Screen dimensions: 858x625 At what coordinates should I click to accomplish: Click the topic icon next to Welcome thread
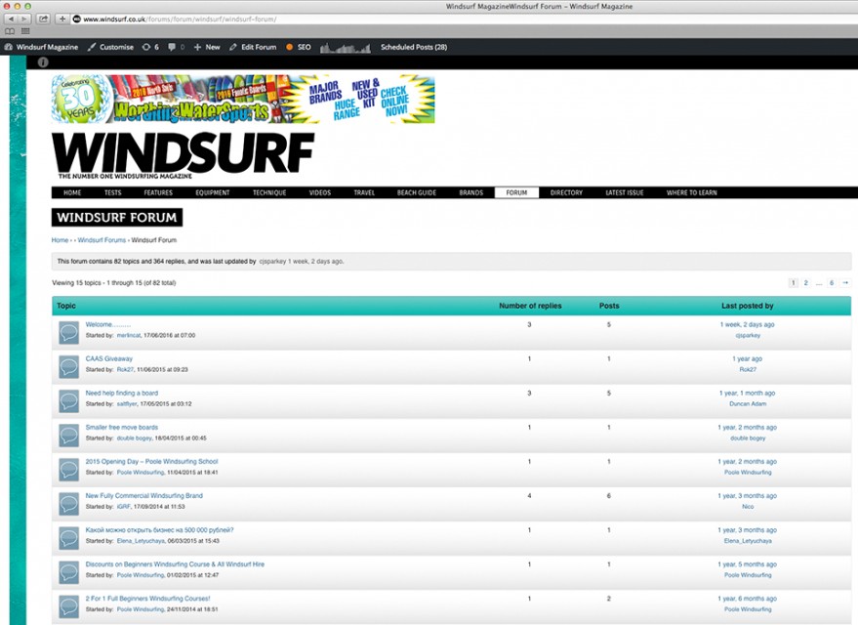(x=67, y=333)
